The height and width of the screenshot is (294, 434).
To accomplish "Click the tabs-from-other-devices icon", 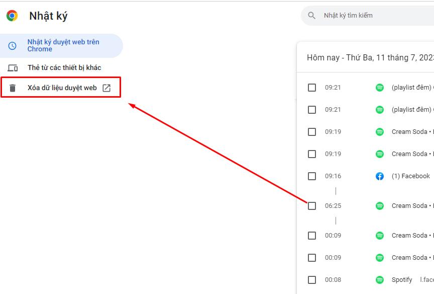I will (x=13, y=67).
